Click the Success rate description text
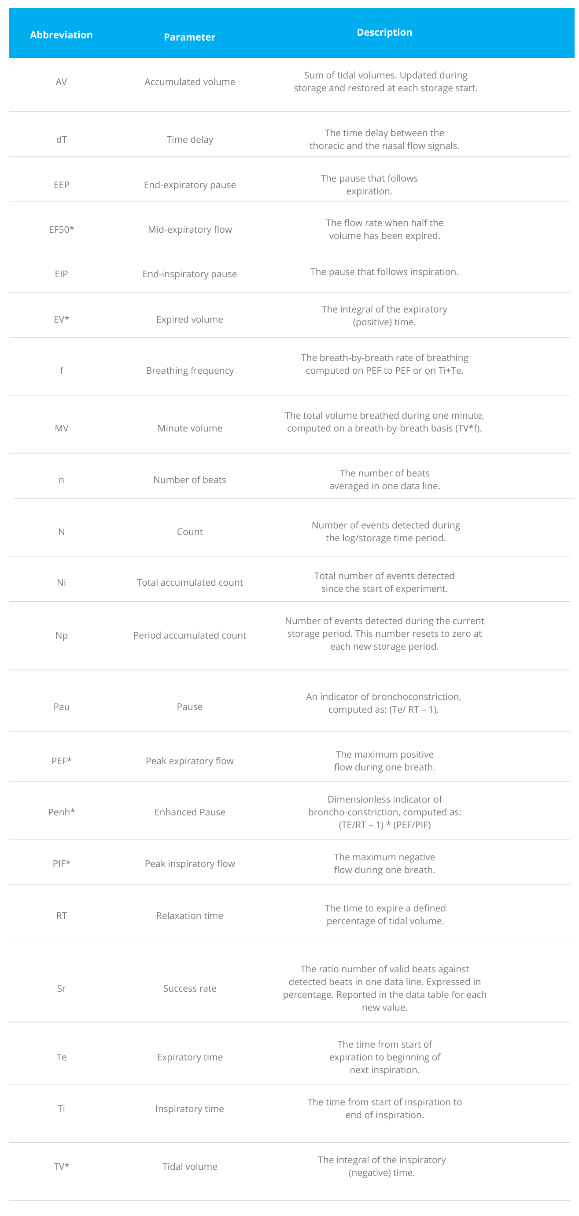This screenshot has height=1216, width=579. [x=384, y=988]
